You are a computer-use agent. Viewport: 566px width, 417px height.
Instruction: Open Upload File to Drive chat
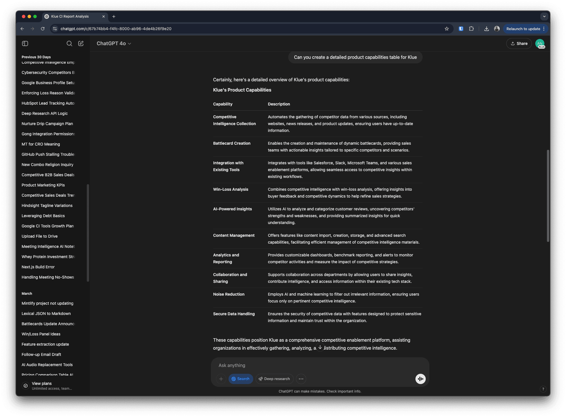pyautogui.click(x=40, y=236)
